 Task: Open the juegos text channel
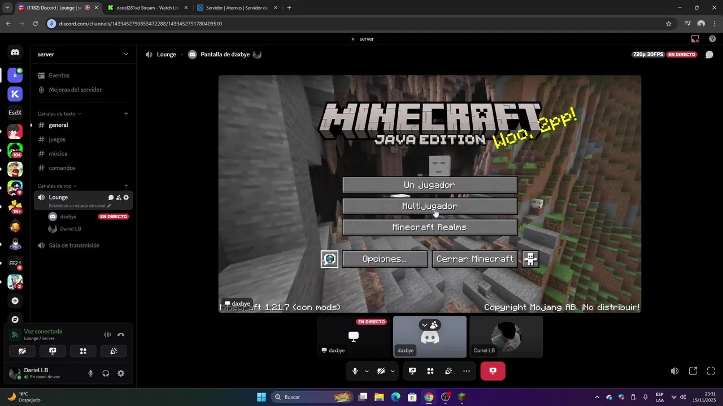click(82, 139)
